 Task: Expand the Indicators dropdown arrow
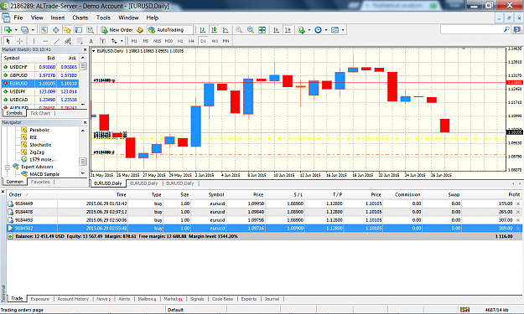coord(309,30)
